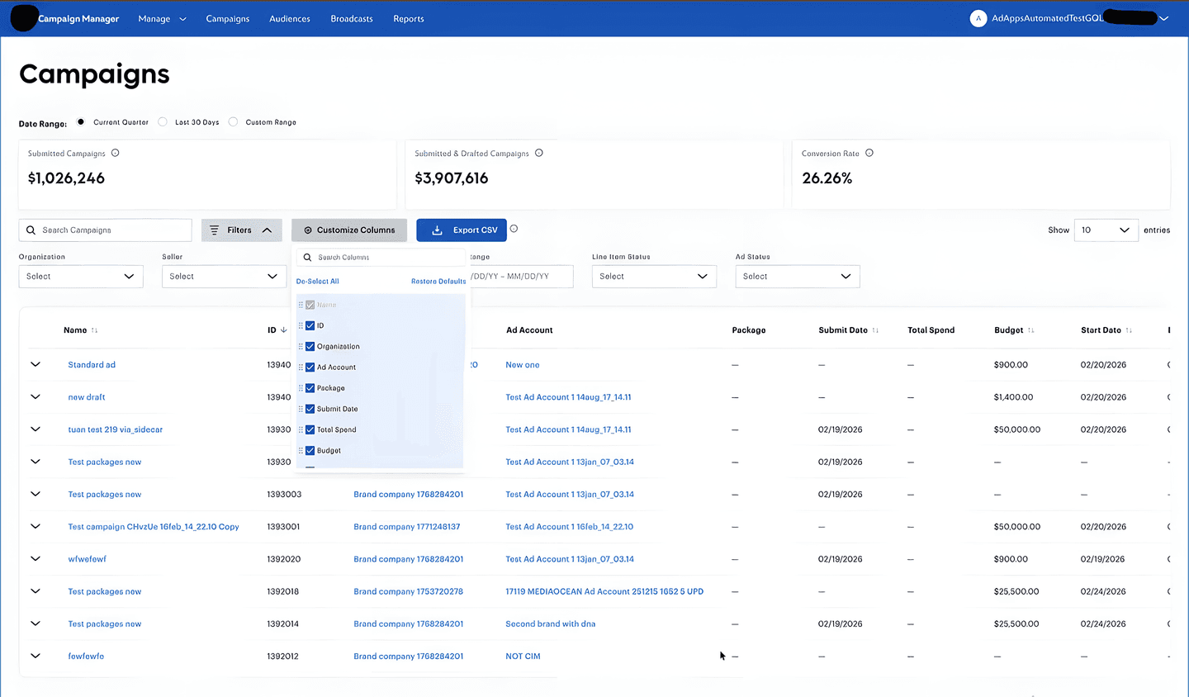1189x697 pixels.
Task: Click the drag handle beside the Budget column
Action: pos(302,450)
